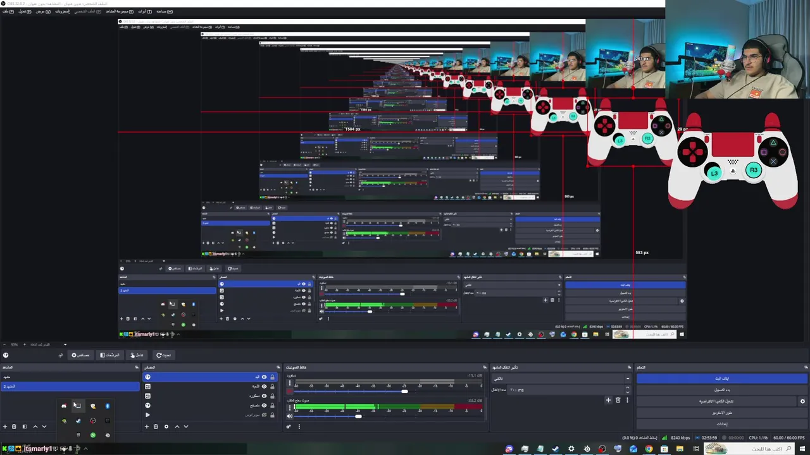Lock the متصفح browser source
Image resolution: width=810 pixels, height=455 pixels.
(273, 405)
